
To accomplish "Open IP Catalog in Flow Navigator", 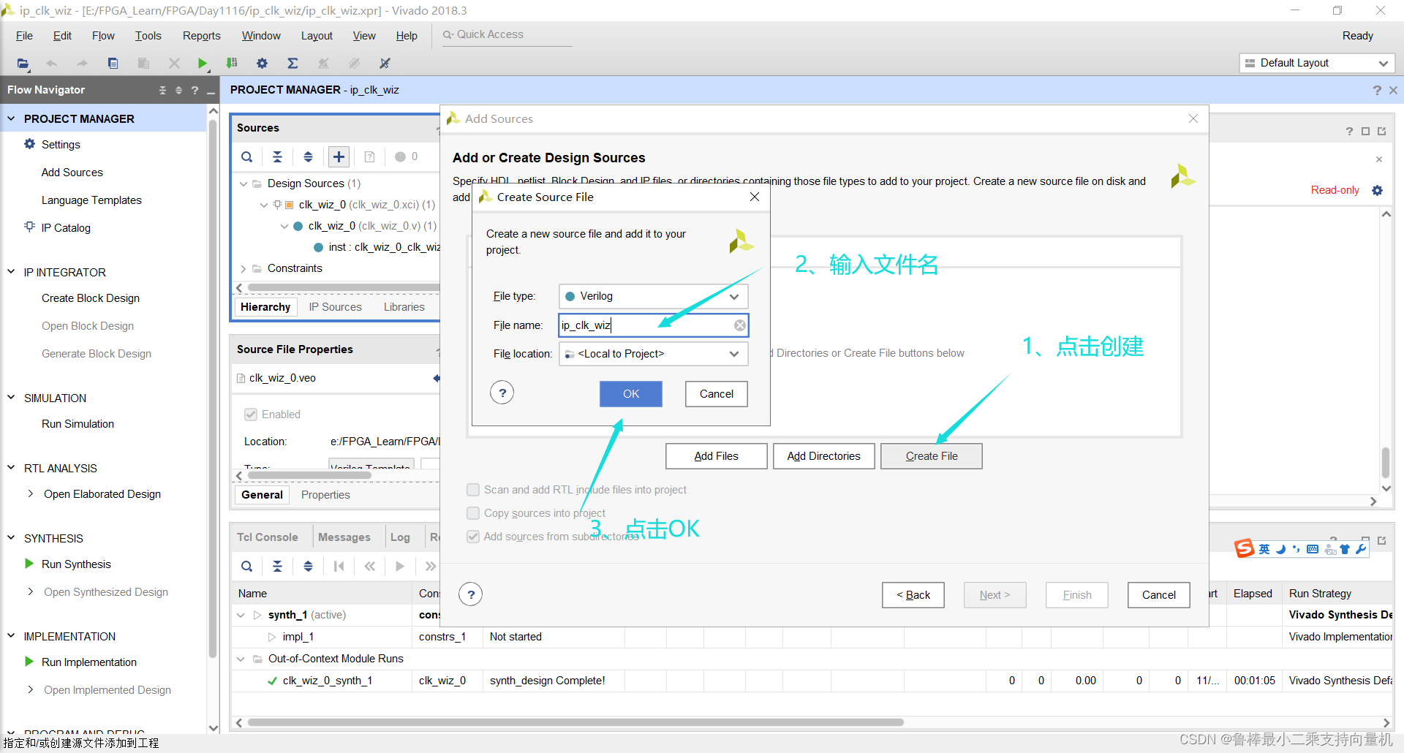I will [66, 228].
